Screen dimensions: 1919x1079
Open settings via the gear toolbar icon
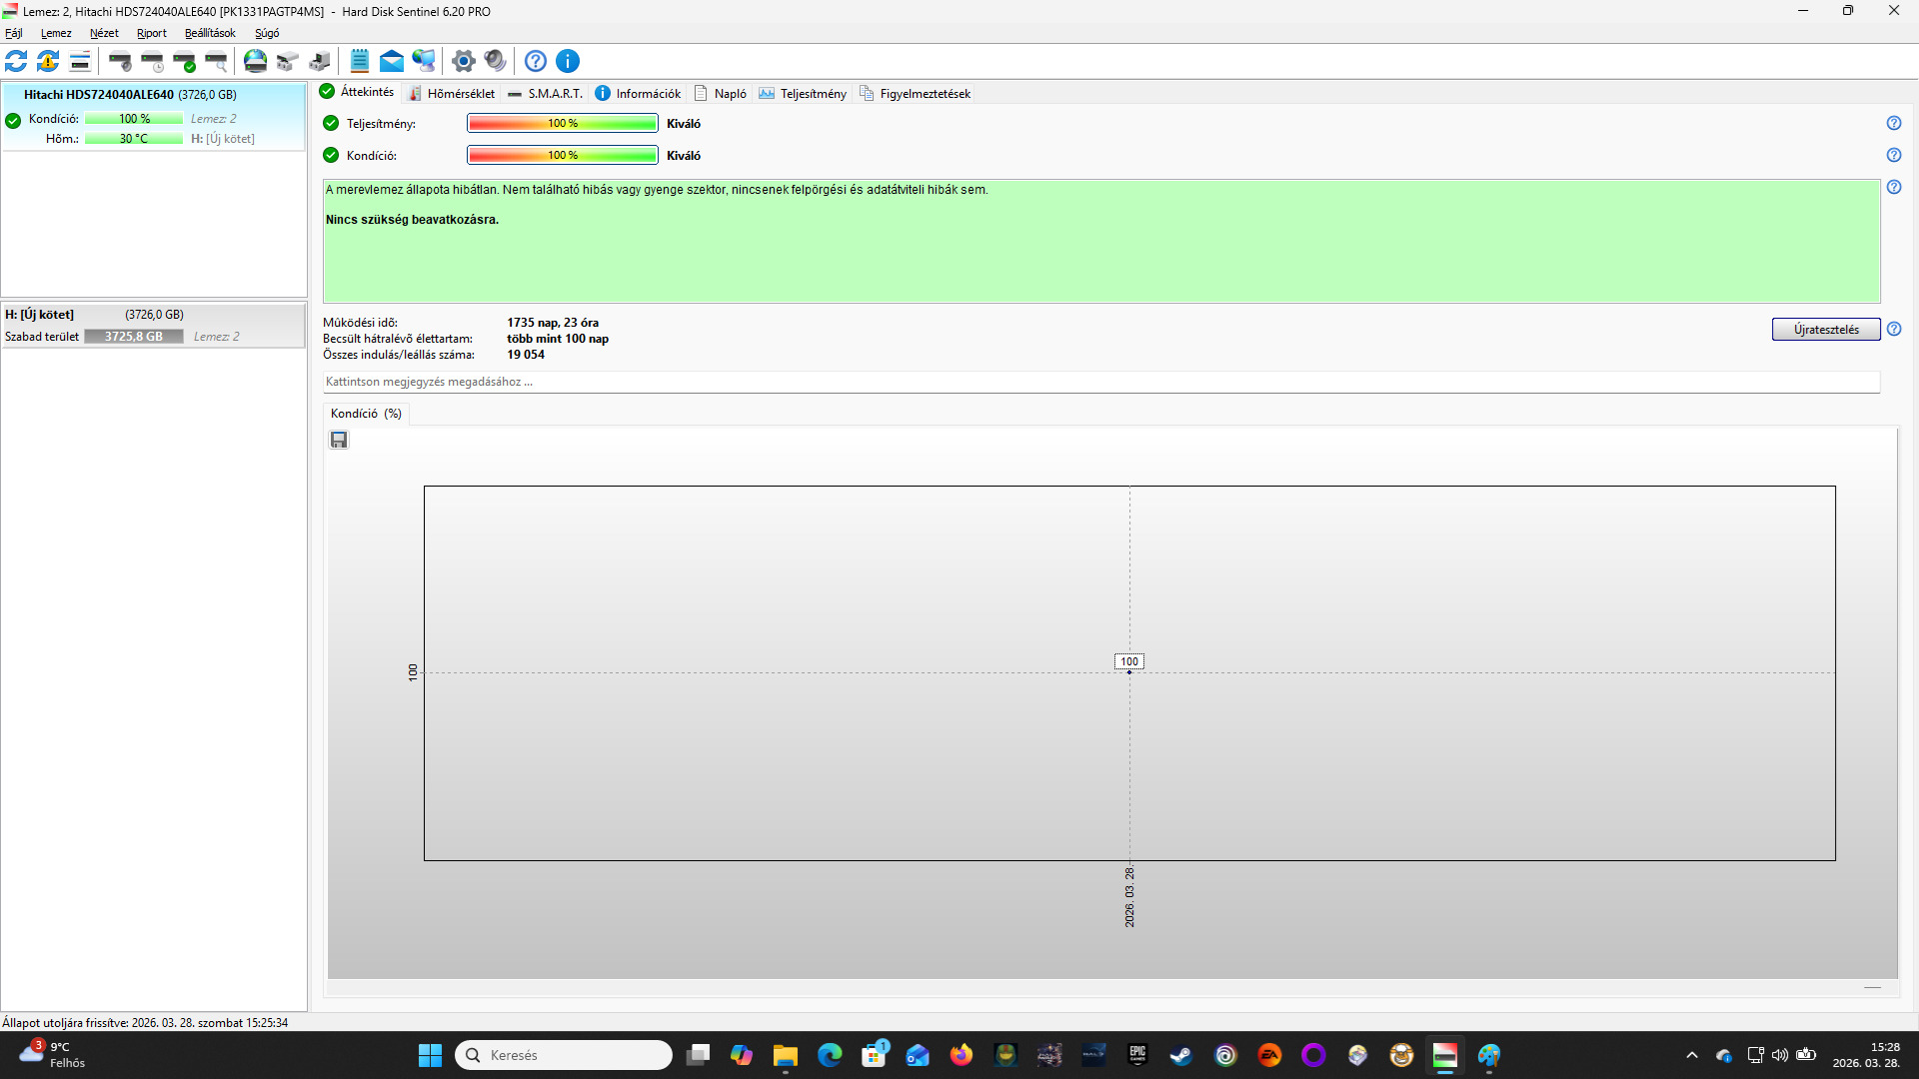click(x=463, y=61)
